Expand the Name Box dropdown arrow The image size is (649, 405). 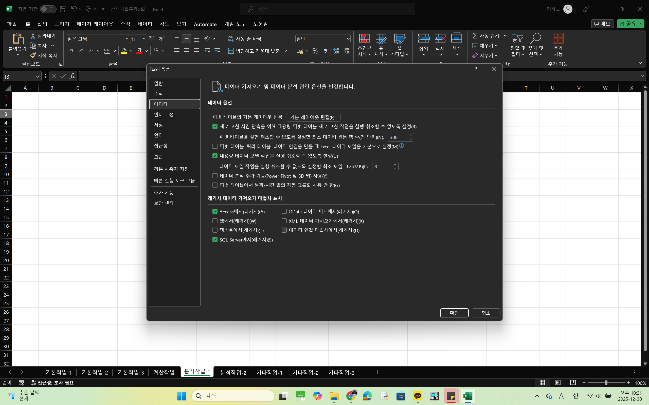38,76
